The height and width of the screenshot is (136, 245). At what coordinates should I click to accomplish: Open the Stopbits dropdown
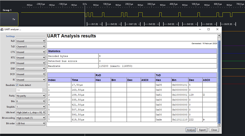[x=31, y=107]
